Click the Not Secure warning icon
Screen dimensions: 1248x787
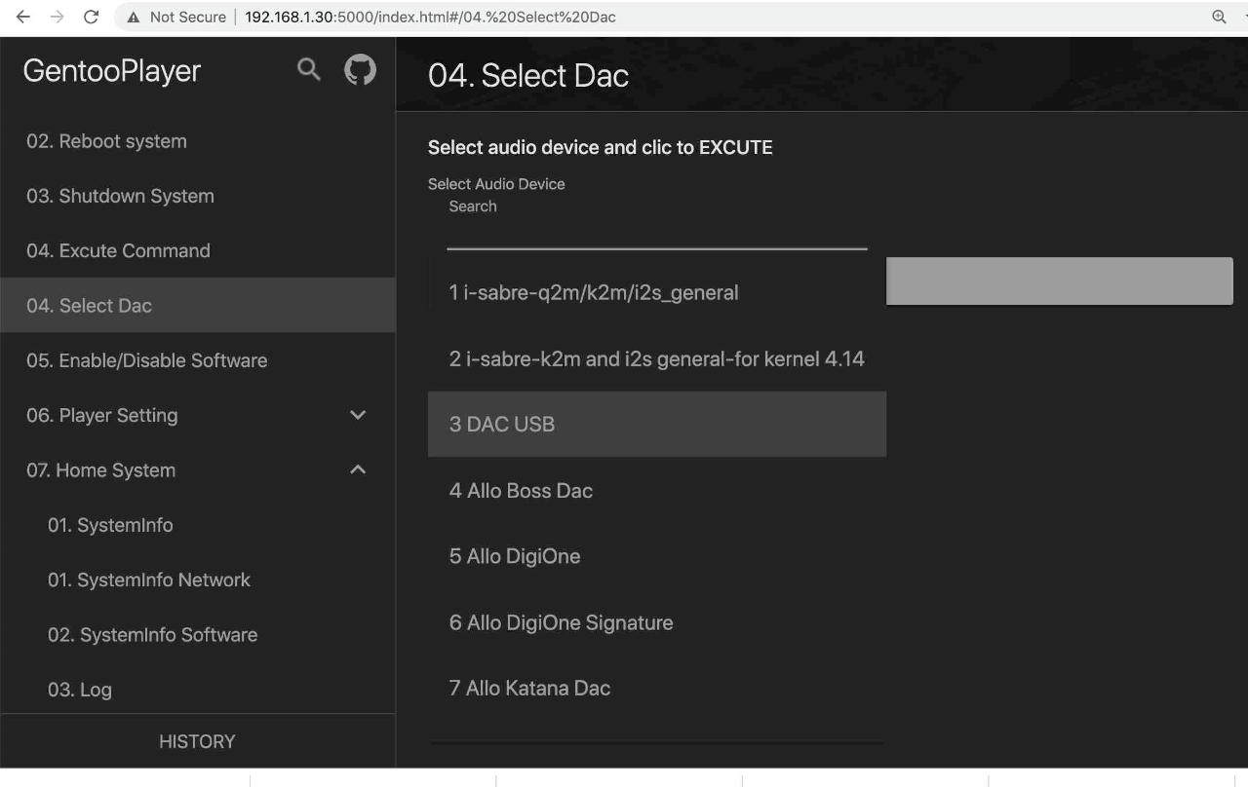coord(134,17)
